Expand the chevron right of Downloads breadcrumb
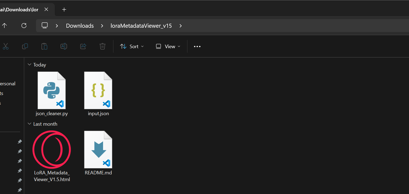 click(x=102, y=26)
